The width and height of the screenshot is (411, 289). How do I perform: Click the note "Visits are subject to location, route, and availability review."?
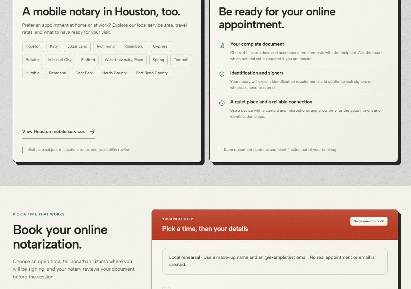click(79, 150)
